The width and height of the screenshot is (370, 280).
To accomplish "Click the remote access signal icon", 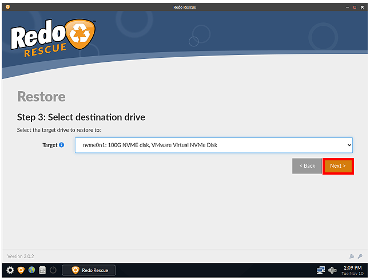I will point(352,257).
